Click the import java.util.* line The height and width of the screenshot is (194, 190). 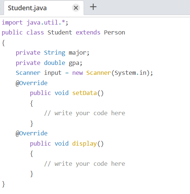[x=35, y=23]
